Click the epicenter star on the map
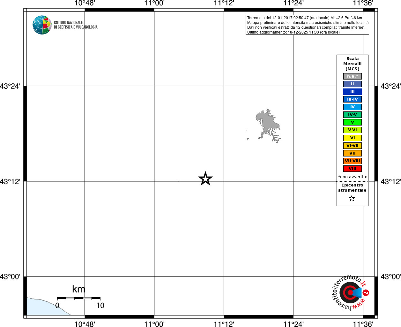 pos(205,179)
